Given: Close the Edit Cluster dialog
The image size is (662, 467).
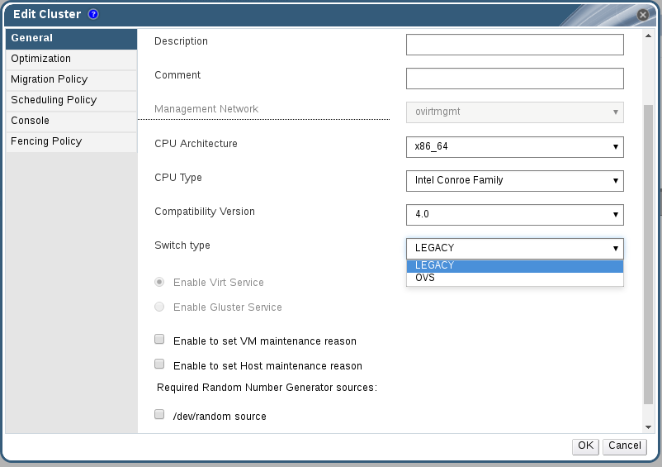Looking at the screenshot, I should [x=642, y=15].
